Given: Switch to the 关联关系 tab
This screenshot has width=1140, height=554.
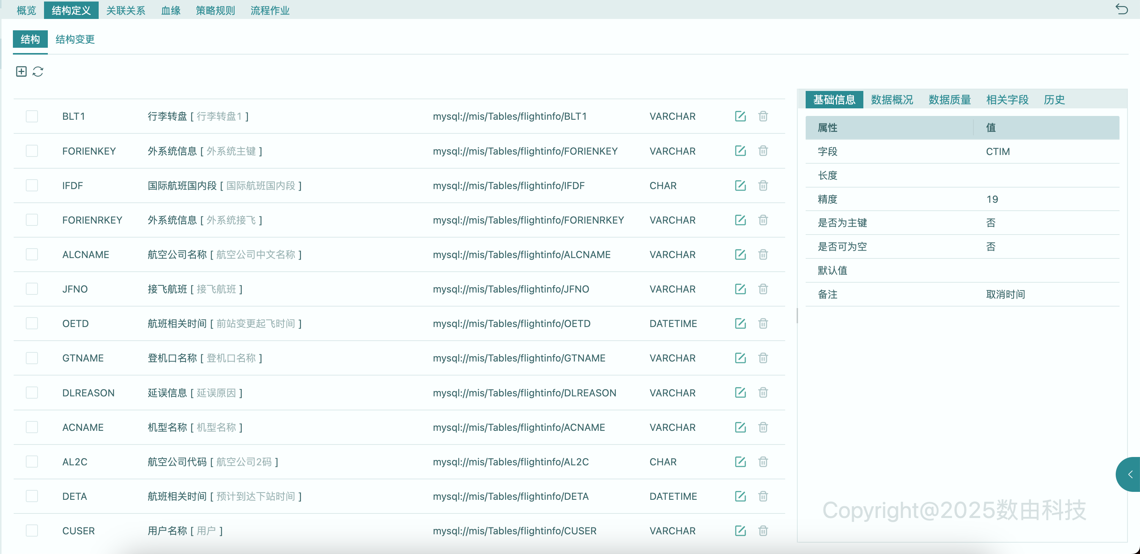Looking at the screenshot, I should 126,10.
